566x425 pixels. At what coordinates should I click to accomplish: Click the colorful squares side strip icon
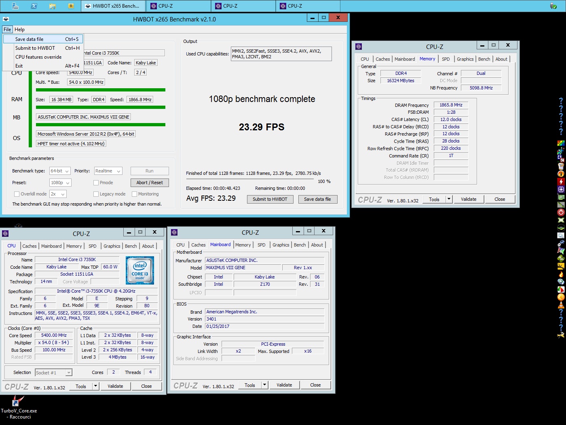click(561, 143)
